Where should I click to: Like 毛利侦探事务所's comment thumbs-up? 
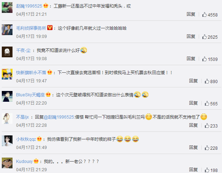[204, 37]
